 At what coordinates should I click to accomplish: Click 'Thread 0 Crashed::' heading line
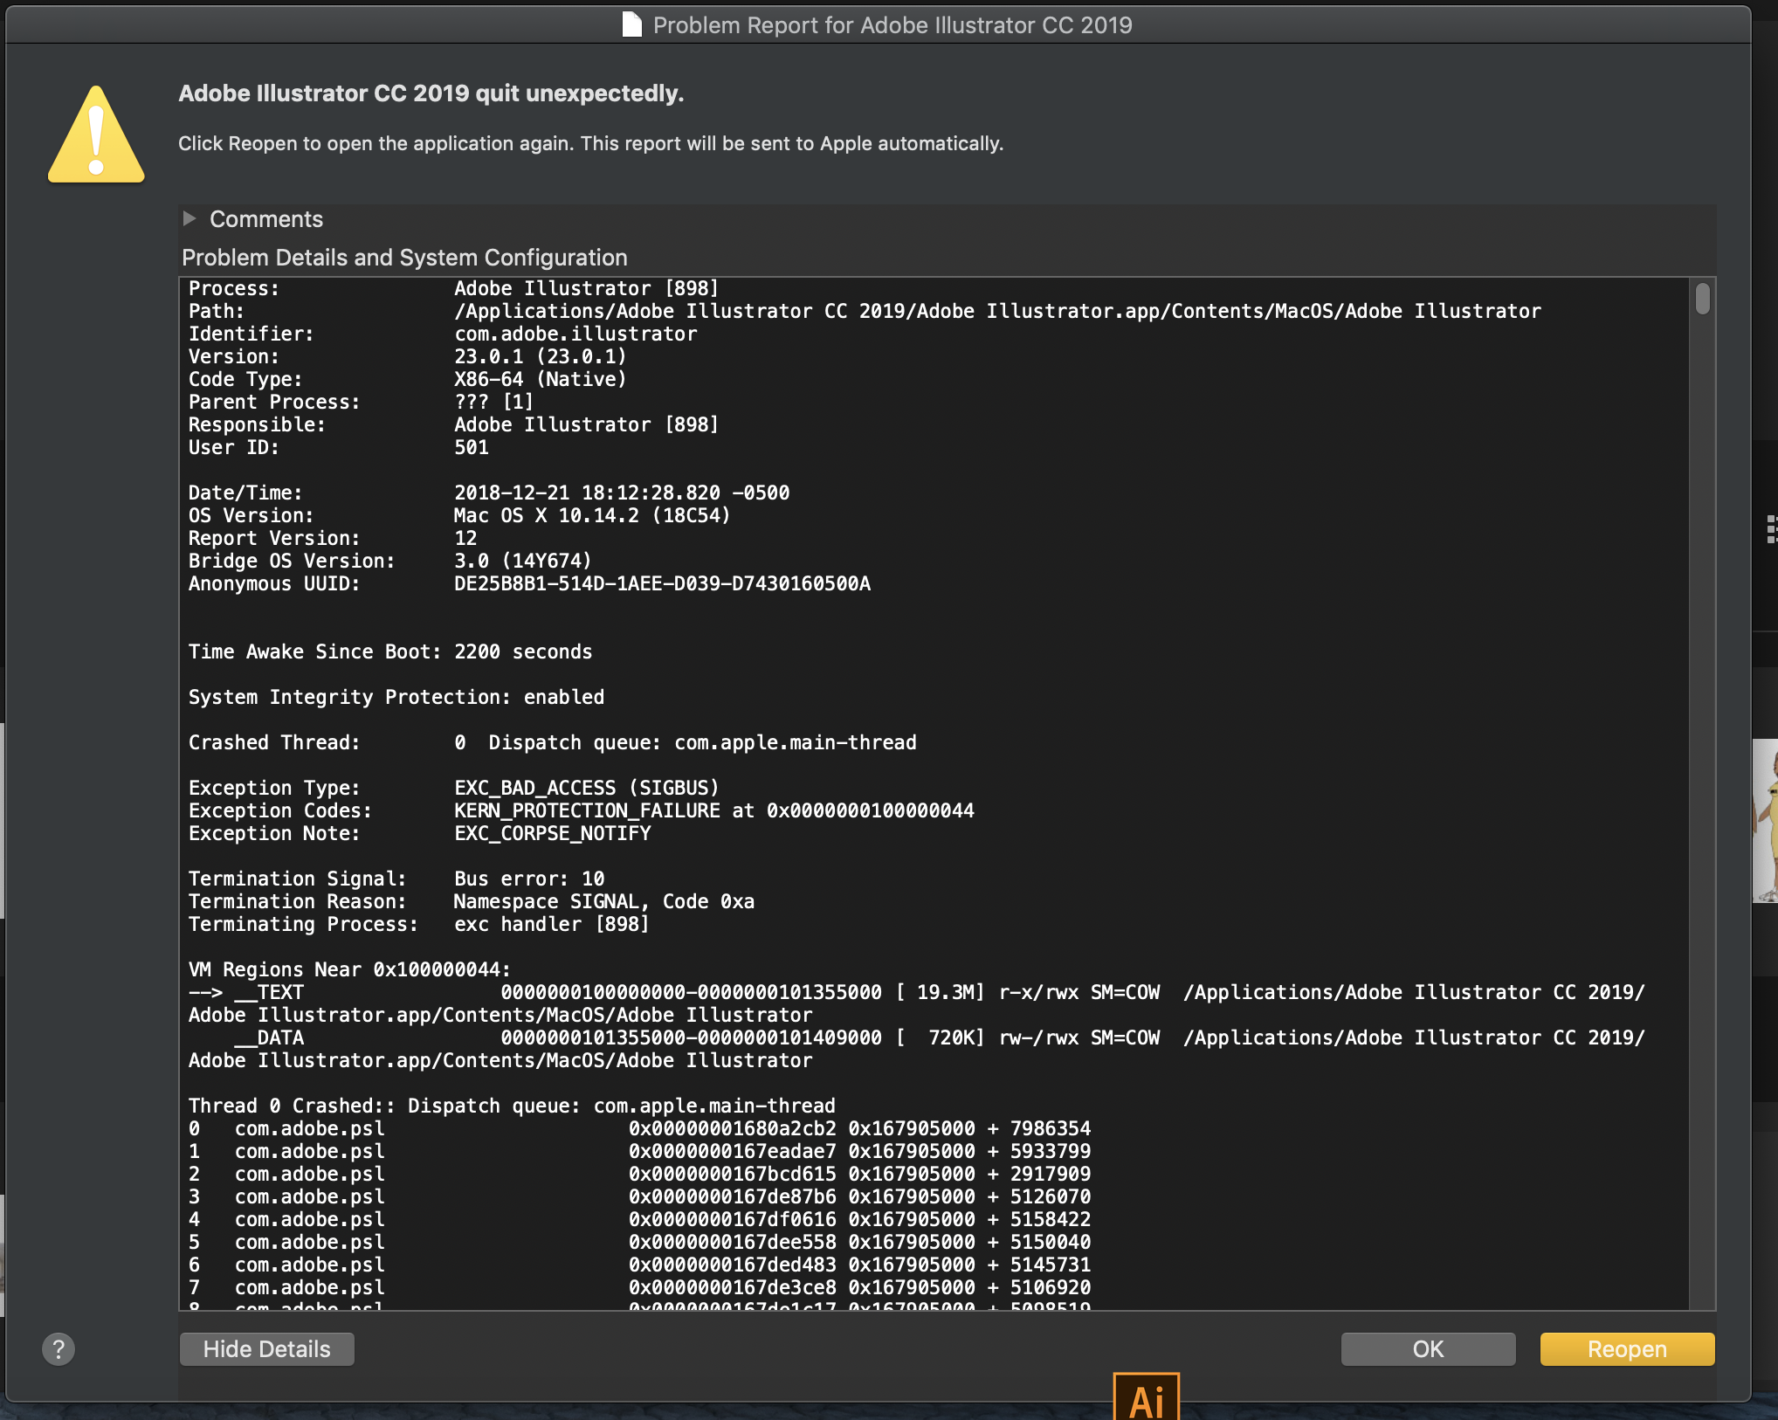pos(512,1106)
